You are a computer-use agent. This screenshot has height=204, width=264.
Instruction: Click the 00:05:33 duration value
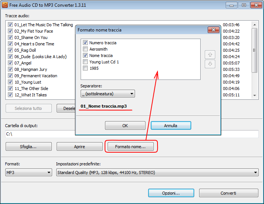coord(231,69)
